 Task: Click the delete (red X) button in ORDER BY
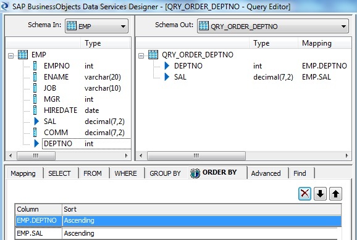[304, 194]
